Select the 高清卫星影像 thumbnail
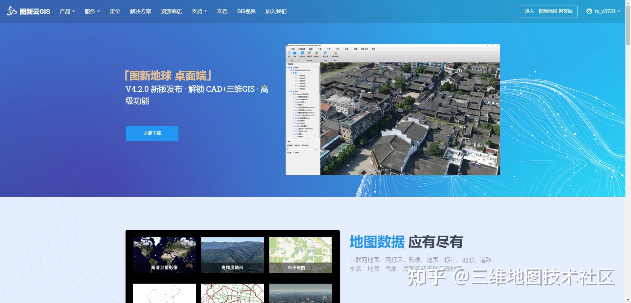Image resolution: width=631 pixels, height=303 pixels. coord(164,255)
